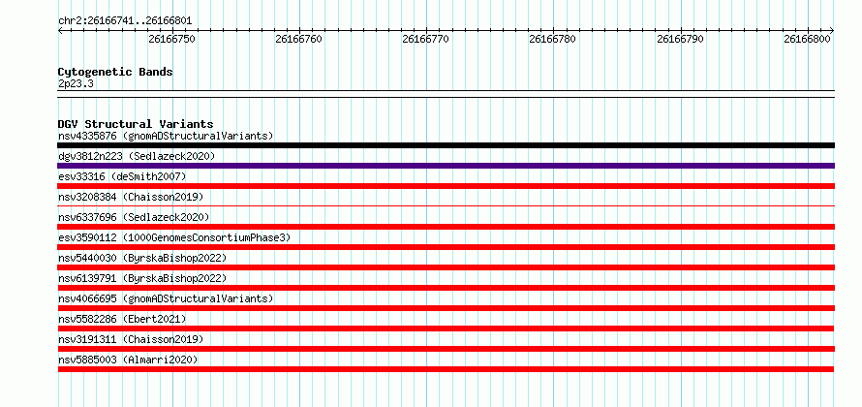Screen dimensions: 862x407
Task: Select the red nsv3191311 variant bar
Action: click(x=446, y=349)
